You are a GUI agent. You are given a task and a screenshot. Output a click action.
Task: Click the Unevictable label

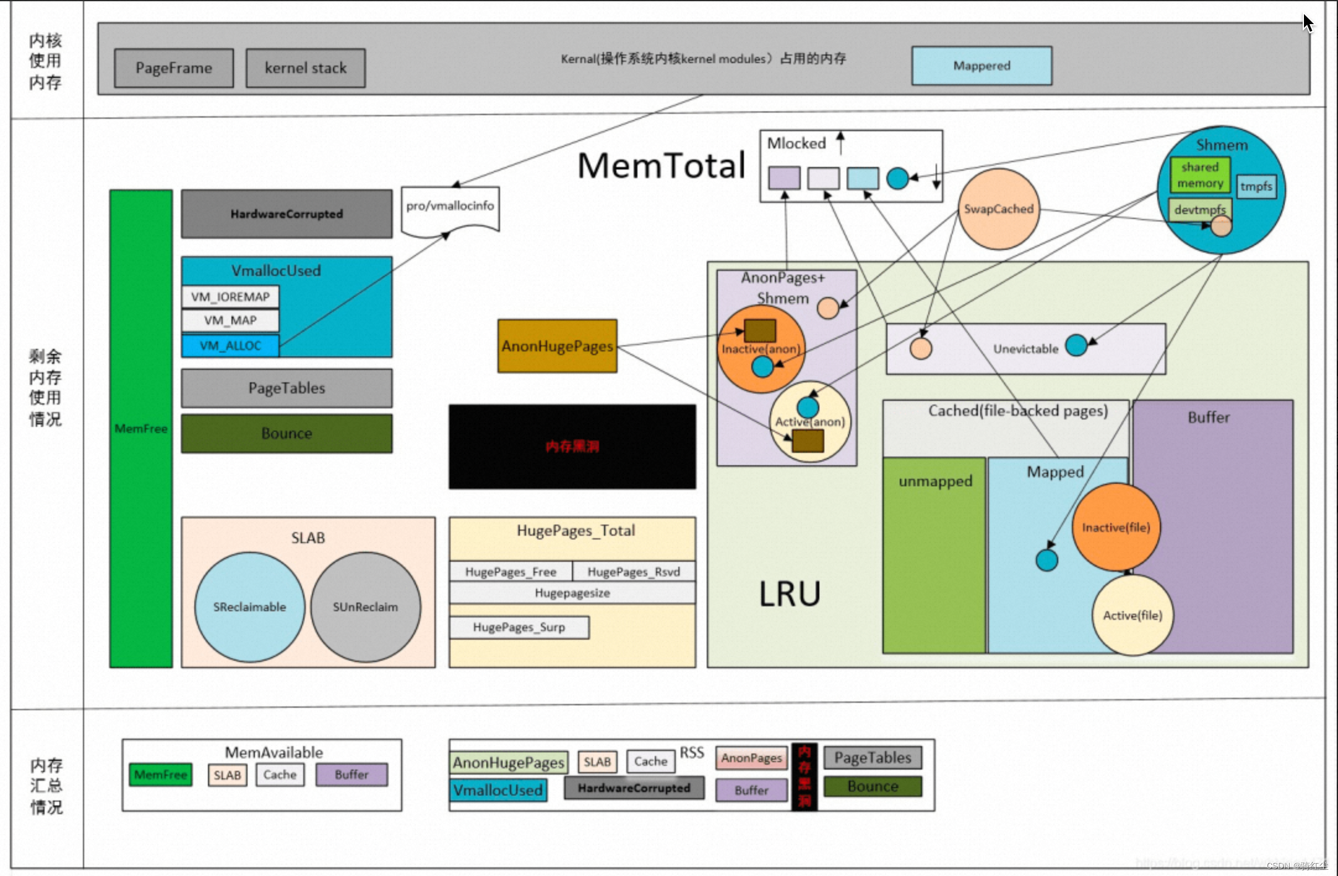coord(1025,349)
